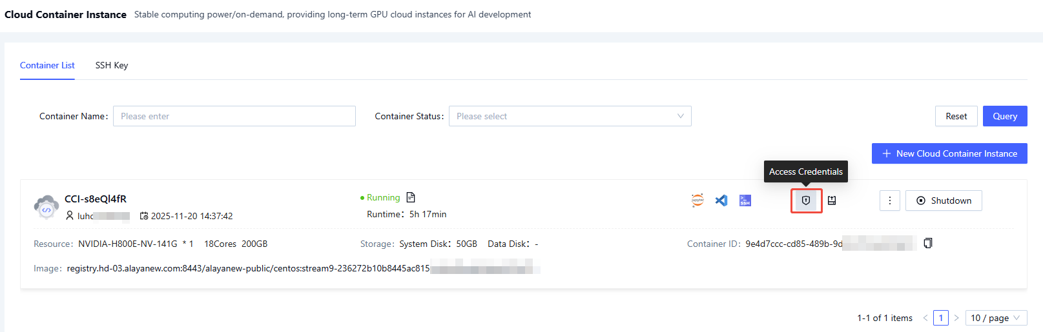Create a New Cloud Container Instance
Screen dimensions: 1043x332
(x=949, y=153)
